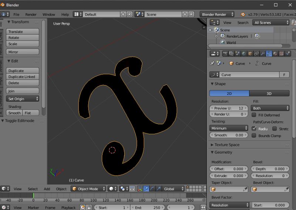Viewport: 296px width, 210px height.
Task: Select the rotate manipulator arc icon
Action: click(152, 189)
